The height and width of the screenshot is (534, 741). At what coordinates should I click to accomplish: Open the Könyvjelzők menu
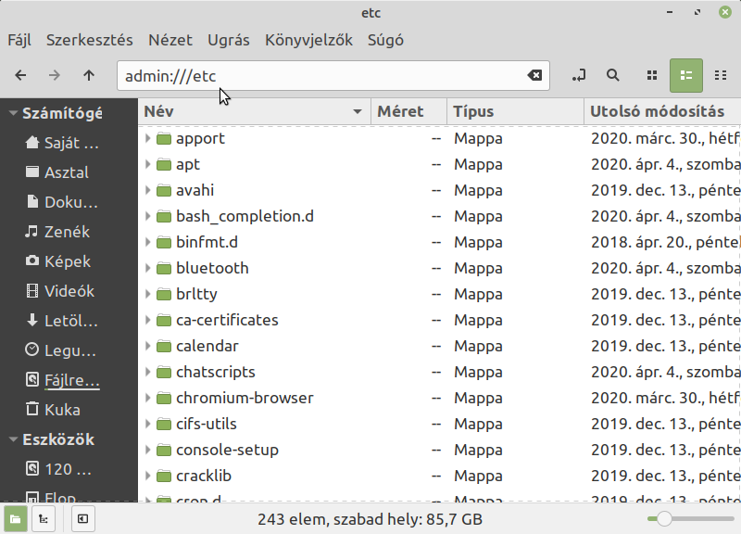coord(308,40)
